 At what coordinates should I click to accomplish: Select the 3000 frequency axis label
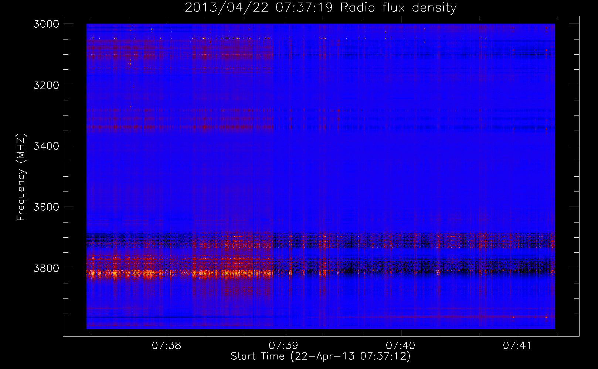[x=46, y=24]
